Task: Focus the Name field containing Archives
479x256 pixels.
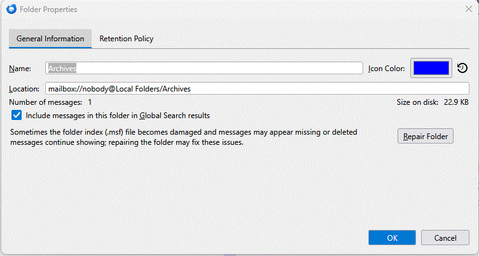Action: tap(205, 68)
